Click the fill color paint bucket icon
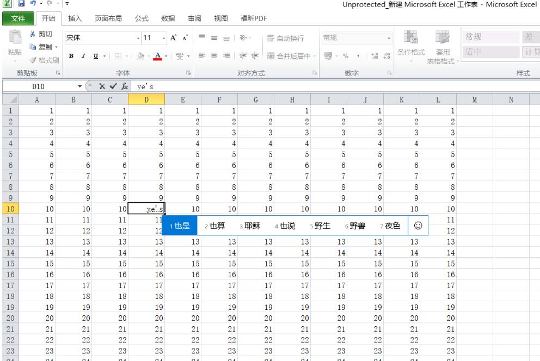Image resolution: width=540 pixels, height=361 pixels. (x=140, y=55)
